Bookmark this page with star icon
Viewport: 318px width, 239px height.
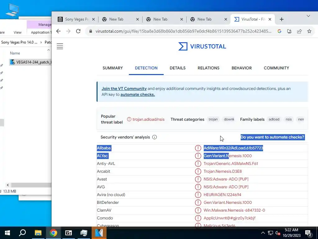click(x=309, y=31)
